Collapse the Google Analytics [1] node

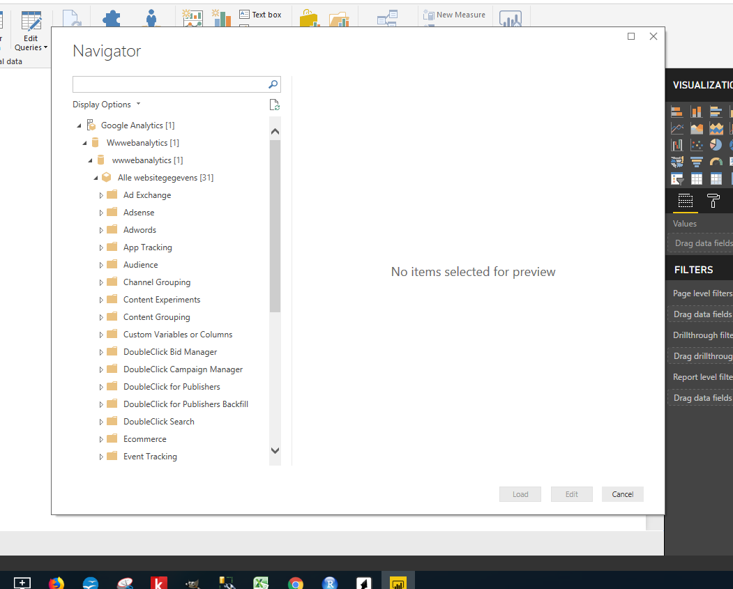pos(79,125)
